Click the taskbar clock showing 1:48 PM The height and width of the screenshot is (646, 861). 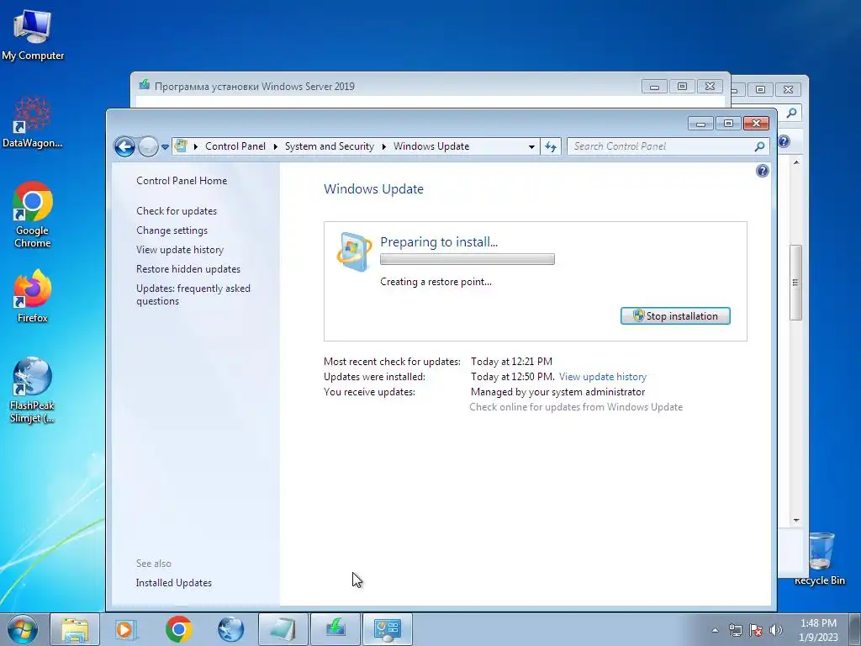pos(818,630)
